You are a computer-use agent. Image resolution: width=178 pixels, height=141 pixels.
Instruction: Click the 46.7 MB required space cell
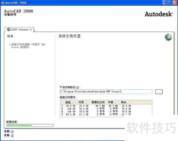coord(100,106)
